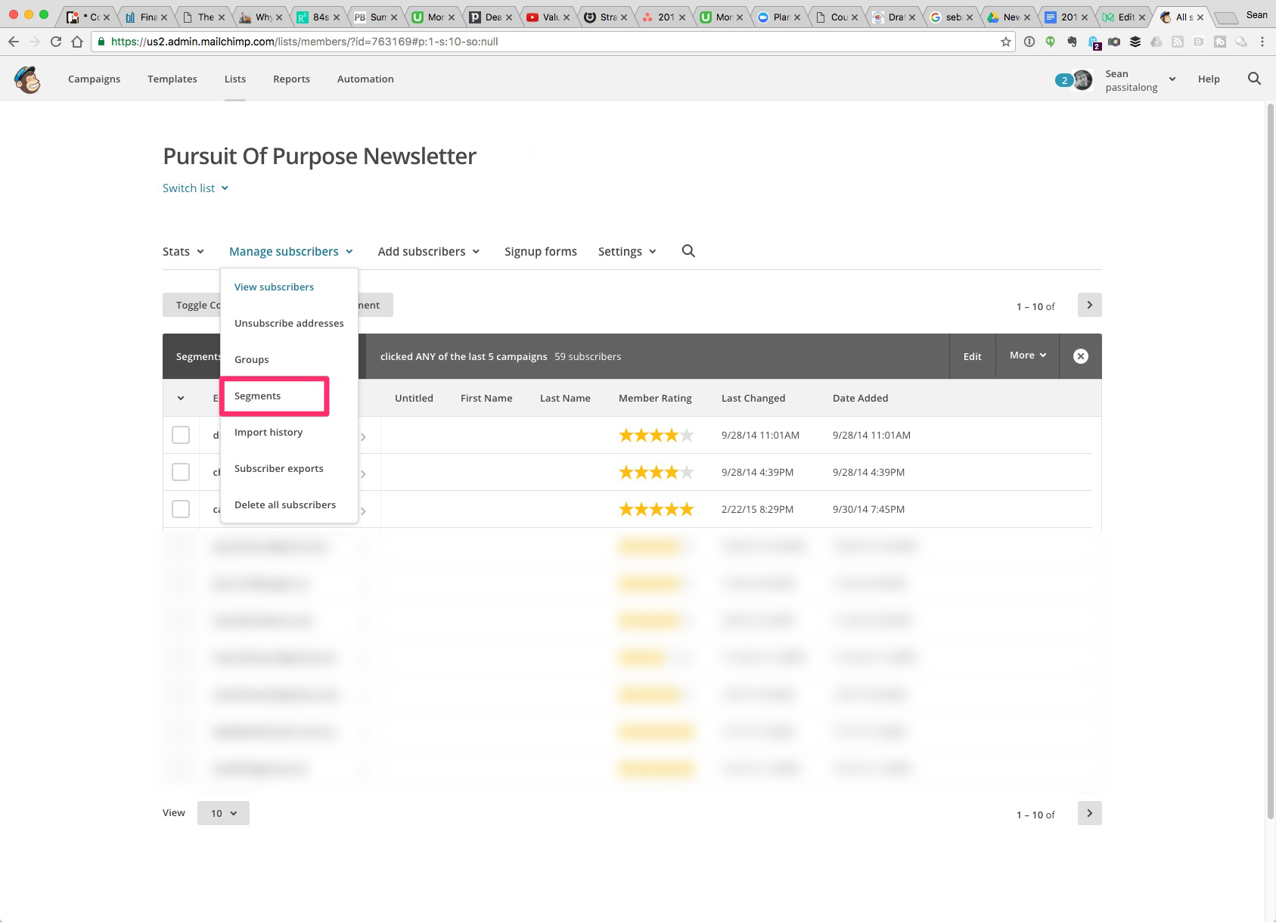Open the green Hangouts extension
The height and width of the screenshot is (922, 1276).
(x=1051, y=42)
